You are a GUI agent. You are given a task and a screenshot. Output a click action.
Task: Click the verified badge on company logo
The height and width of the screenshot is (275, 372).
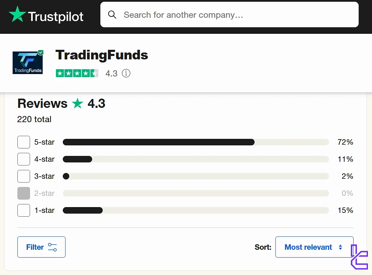[41, 53]
